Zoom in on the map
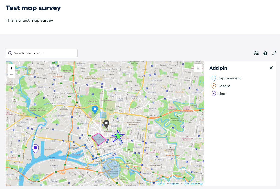 click(x=12, y=68)
